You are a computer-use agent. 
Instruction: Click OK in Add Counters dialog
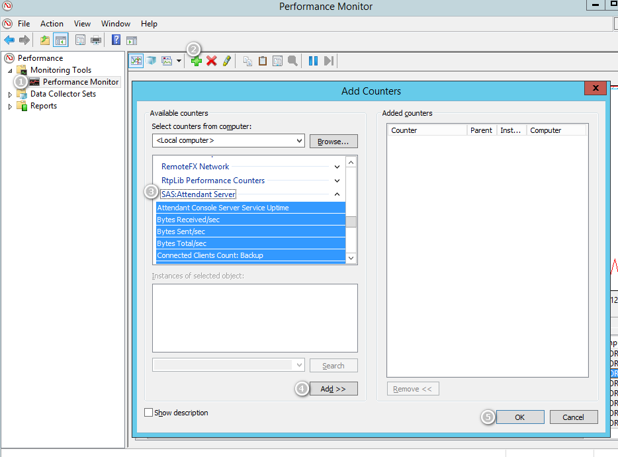click(x=519, y=417)
